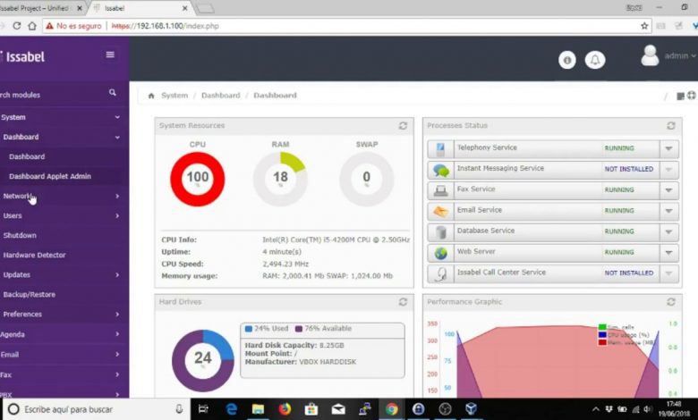Open the info icon in header
The height and width of the screenshot is (420, 698).
567,60
